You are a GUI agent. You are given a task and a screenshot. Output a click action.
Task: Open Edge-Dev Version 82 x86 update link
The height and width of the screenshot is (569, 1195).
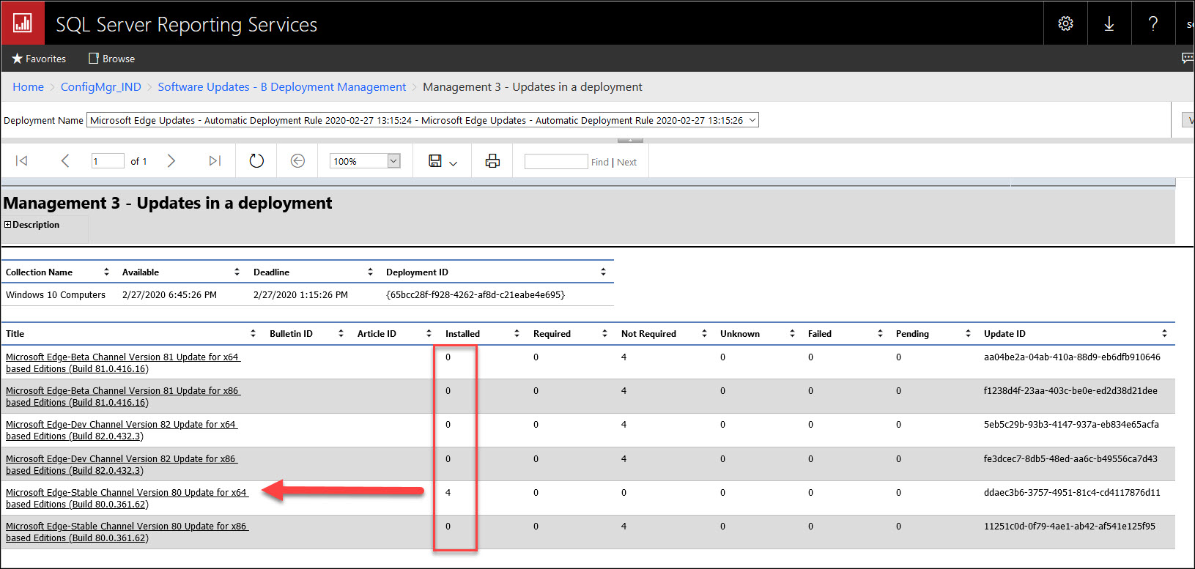pyautogui.click(x=122, y=464)
